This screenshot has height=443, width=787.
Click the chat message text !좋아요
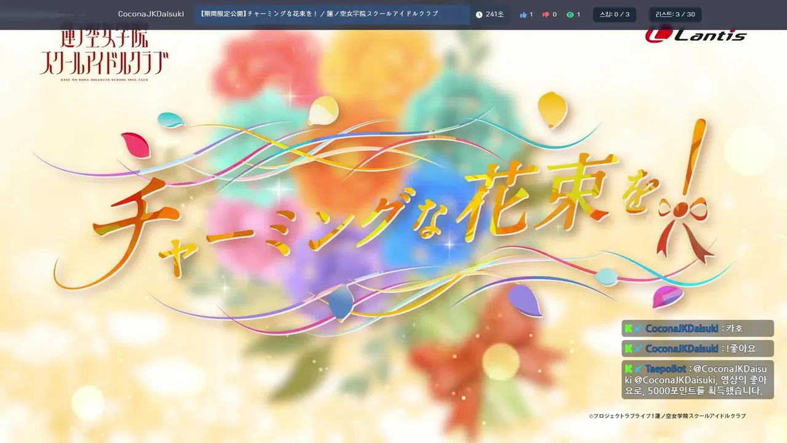point(741,349)
